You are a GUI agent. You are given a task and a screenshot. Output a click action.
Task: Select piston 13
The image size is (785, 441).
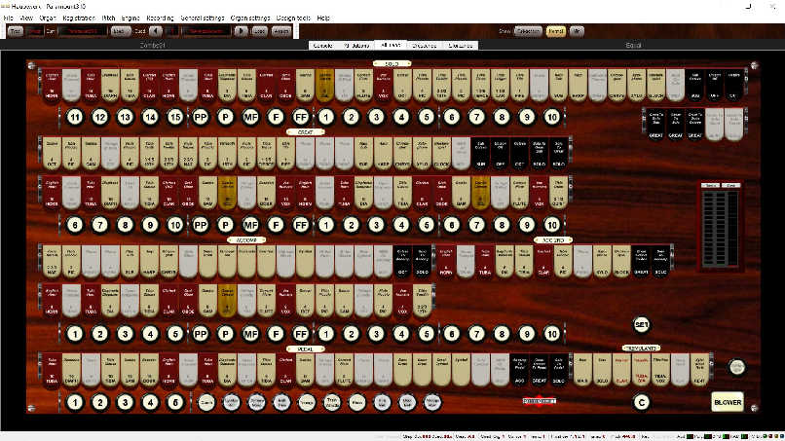tap(126, 117)
